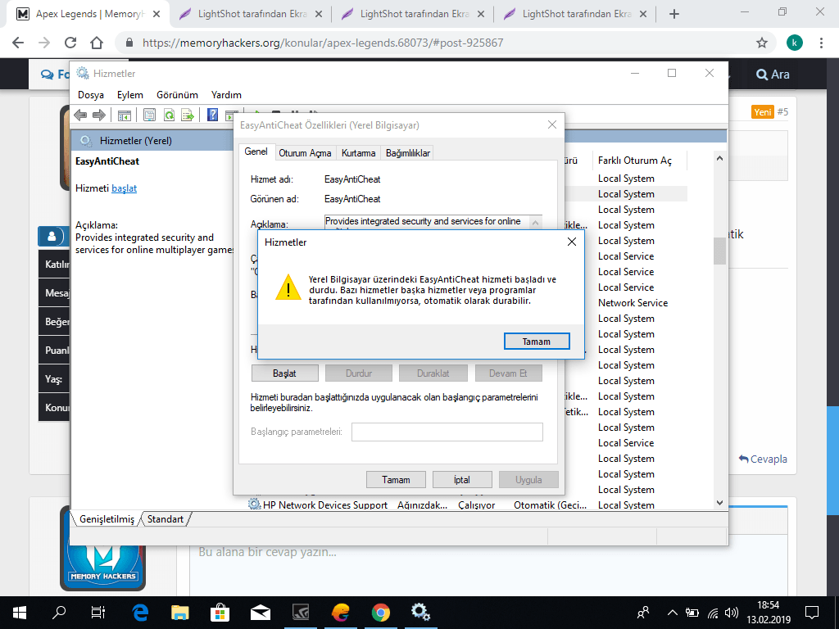Open the Dosya menu in Hizmetler
839x629 pixels.
[x=91, y=95]
